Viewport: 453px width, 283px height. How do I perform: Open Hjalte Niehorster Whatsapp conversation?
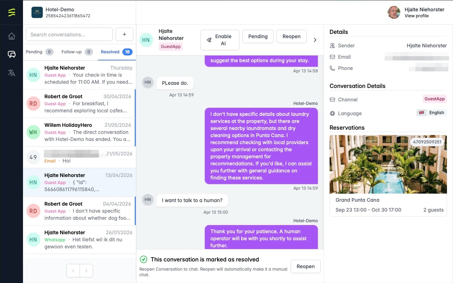79,240
